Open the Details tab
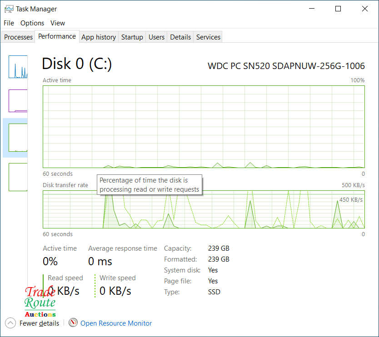This screenshot has width=379, height=337. coord(180,37)
